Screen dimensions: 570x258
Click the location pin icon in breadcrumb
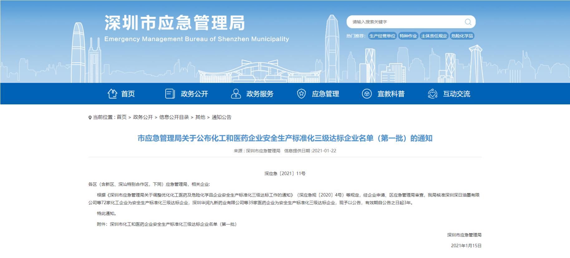pyautogui.click(x=90, y=117)
